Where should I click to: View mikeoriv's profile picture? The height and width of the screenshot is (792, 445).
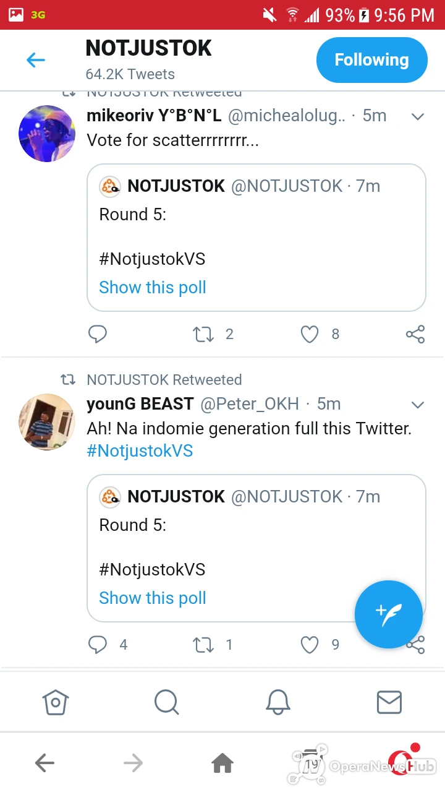(x=47, y=134)
